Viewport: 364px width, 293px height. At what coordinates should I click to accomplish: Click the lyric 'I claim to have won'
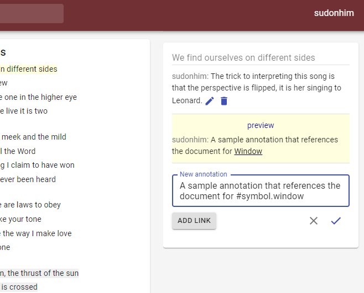coord(40,165)
